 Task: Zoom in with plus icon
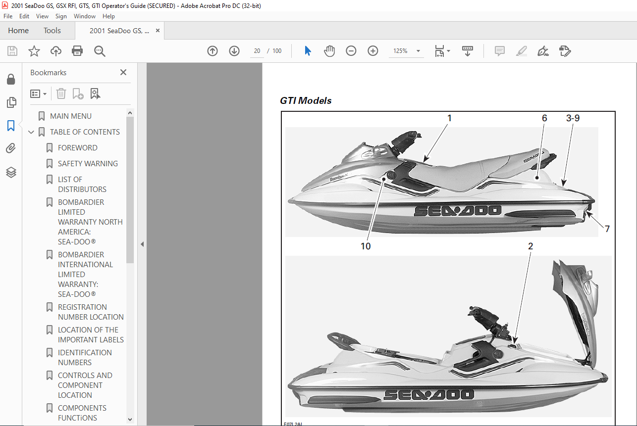pos(373,51)
